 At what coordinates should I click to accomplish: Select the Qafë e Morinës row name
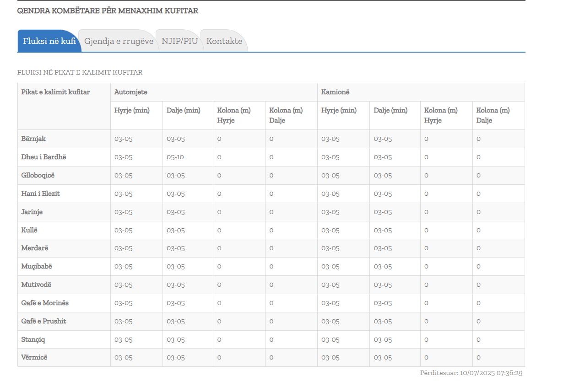45,303
